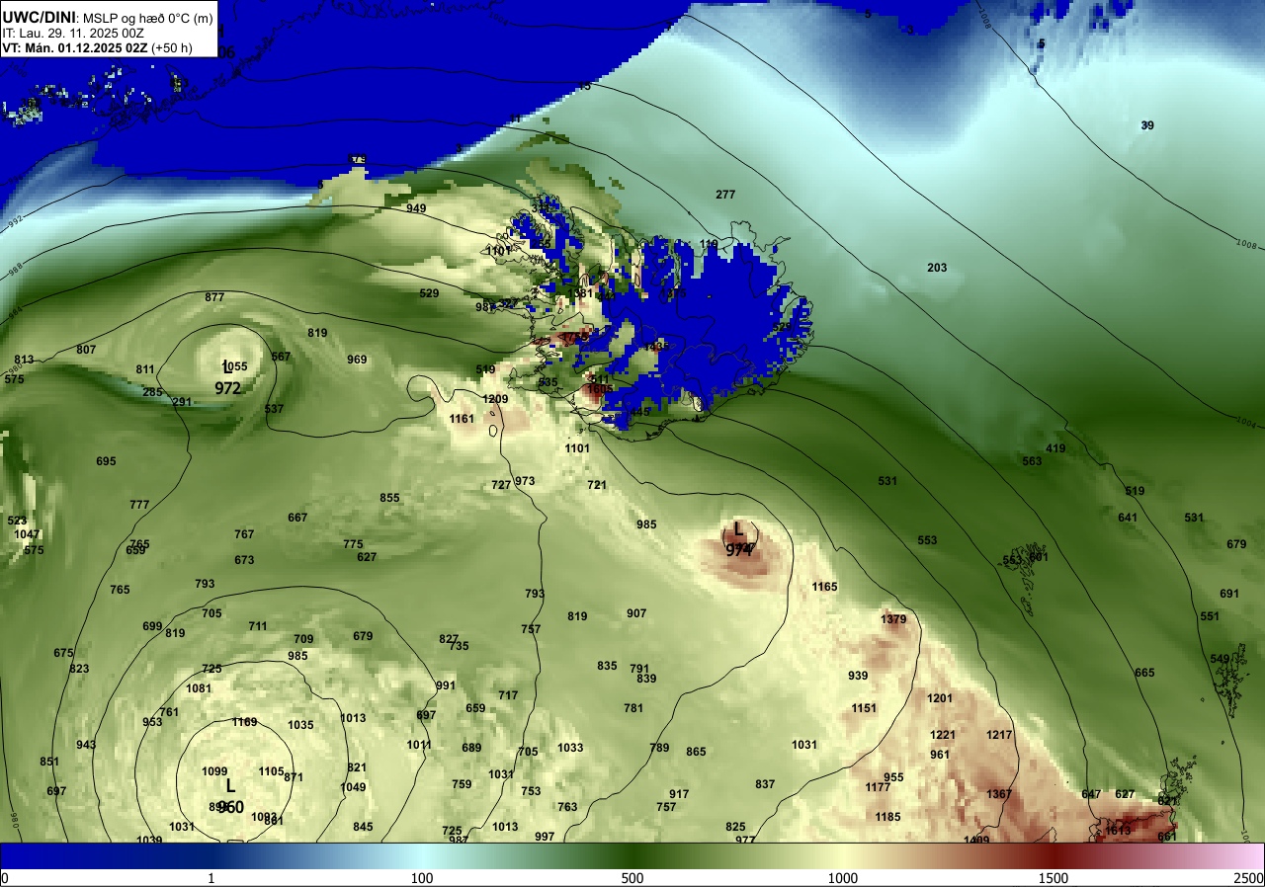Screen dimensions: 1265x887
Task: Click the height value 1201
Action: [940, 698]
